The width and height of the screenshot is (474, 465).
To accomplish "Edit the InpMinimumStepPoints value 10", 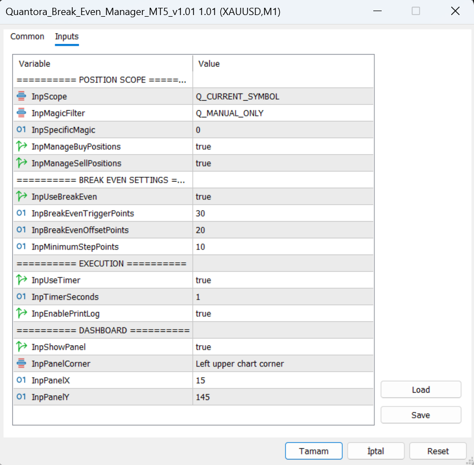I will point(283,247).
